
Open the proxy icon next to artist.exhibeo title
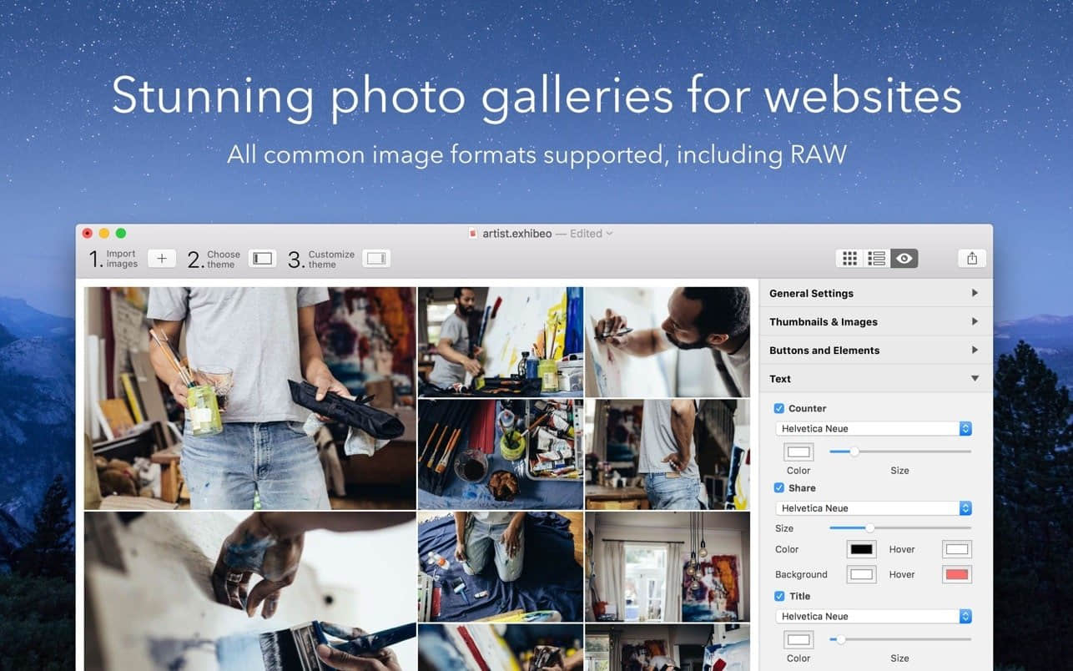[x=473, y=234]
